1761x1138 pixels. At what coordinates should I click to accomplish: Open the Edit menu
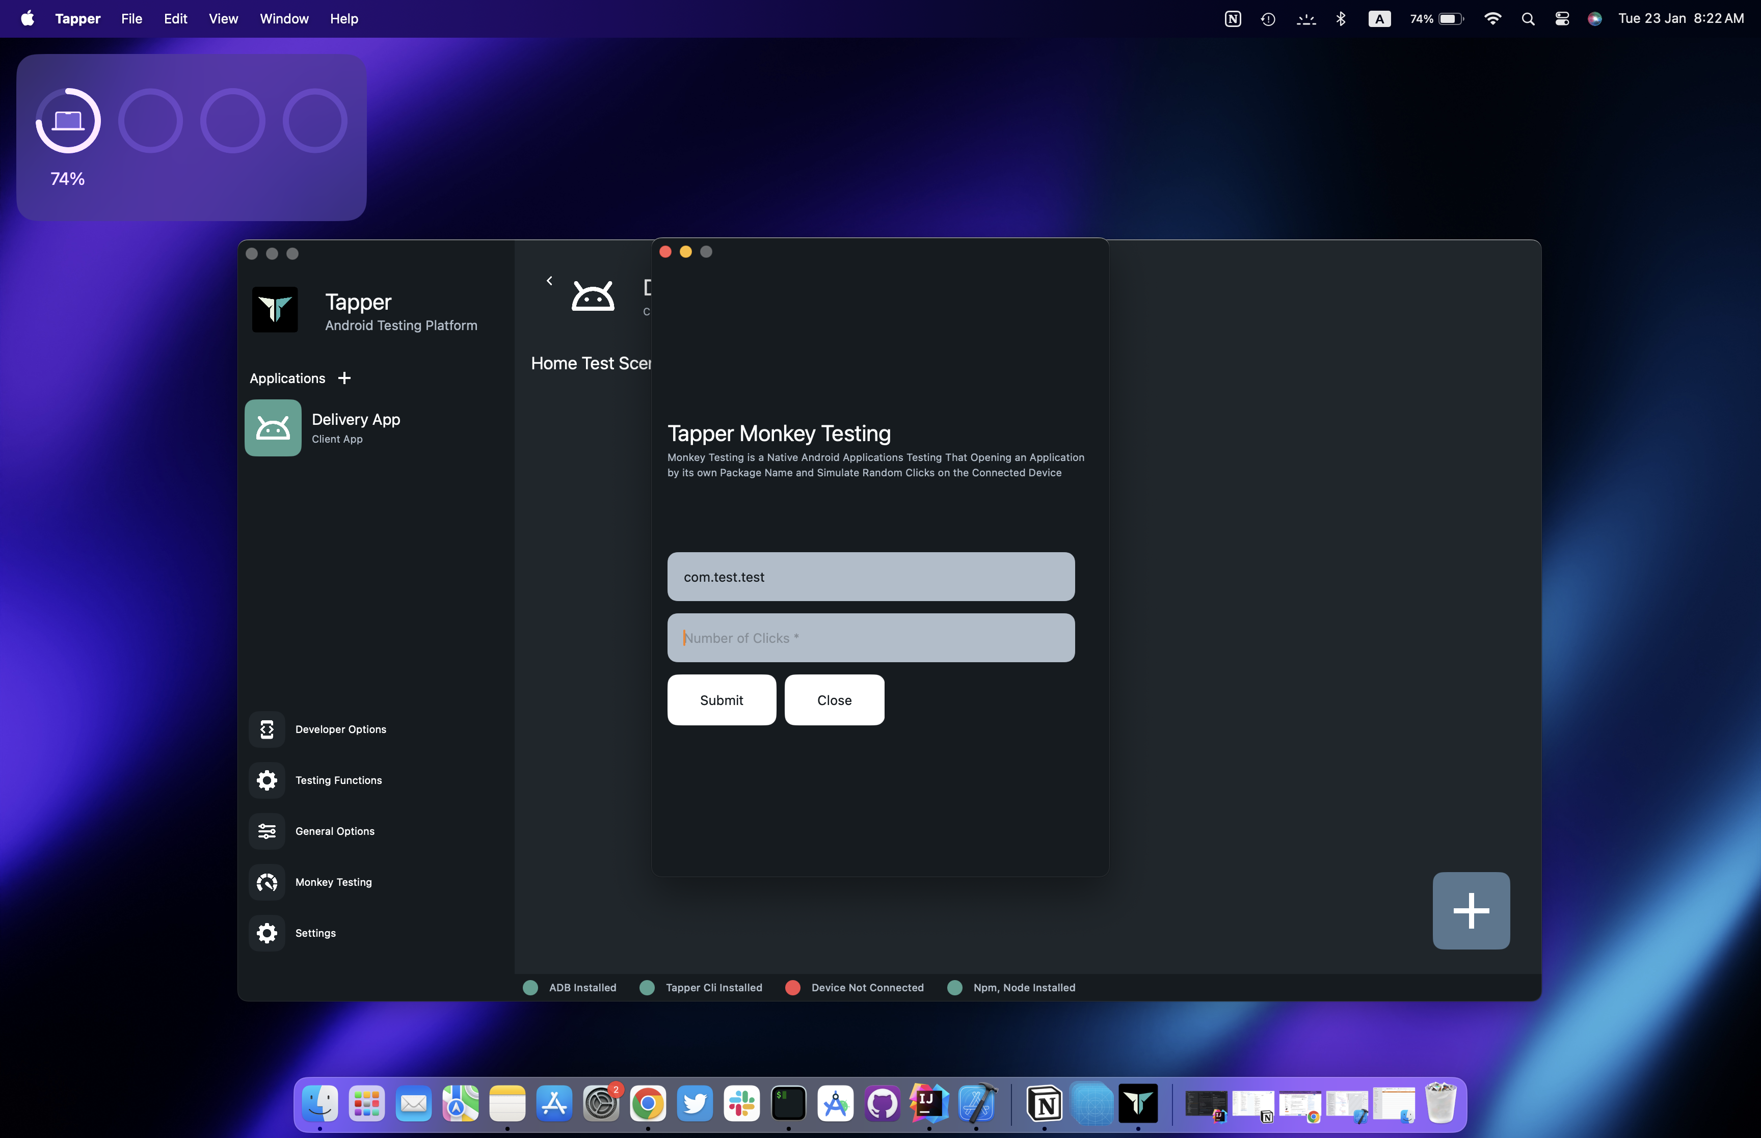point(175,18)
